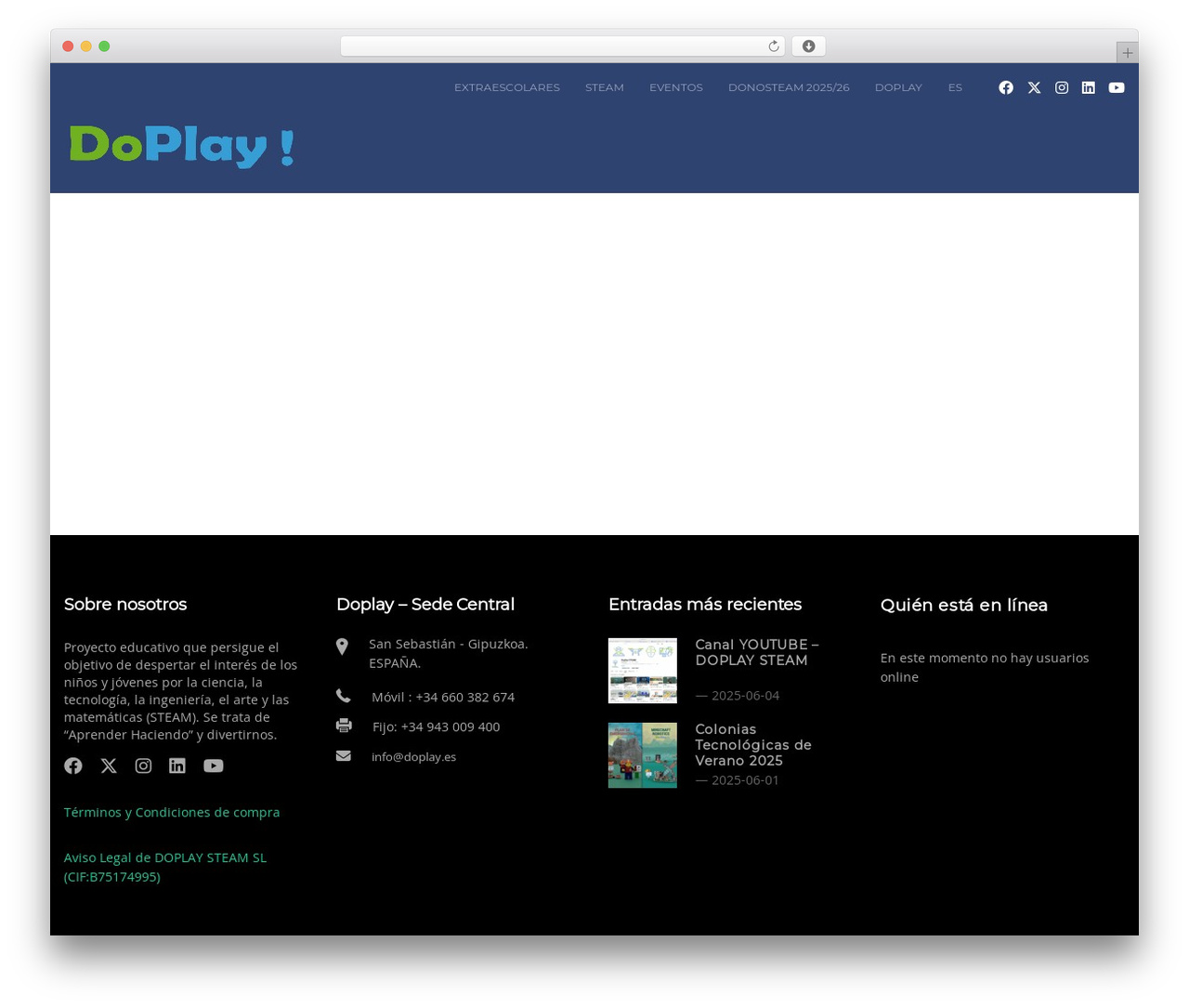
Task: Open Instagram icon in header
Action: coord(1062,87)
